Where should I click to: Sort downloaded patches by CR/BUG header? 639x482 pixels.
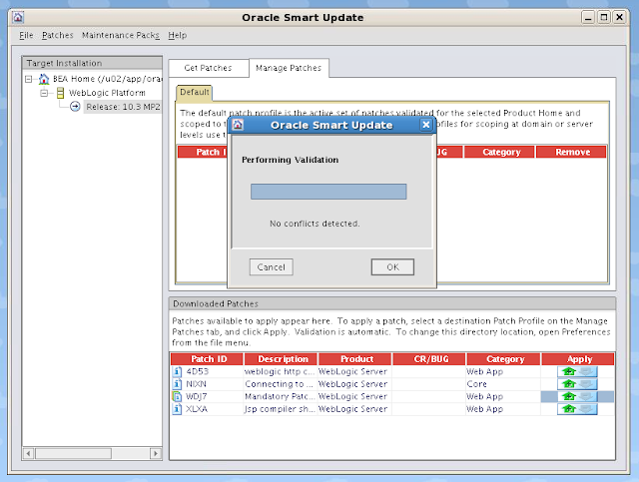[429, 359]
